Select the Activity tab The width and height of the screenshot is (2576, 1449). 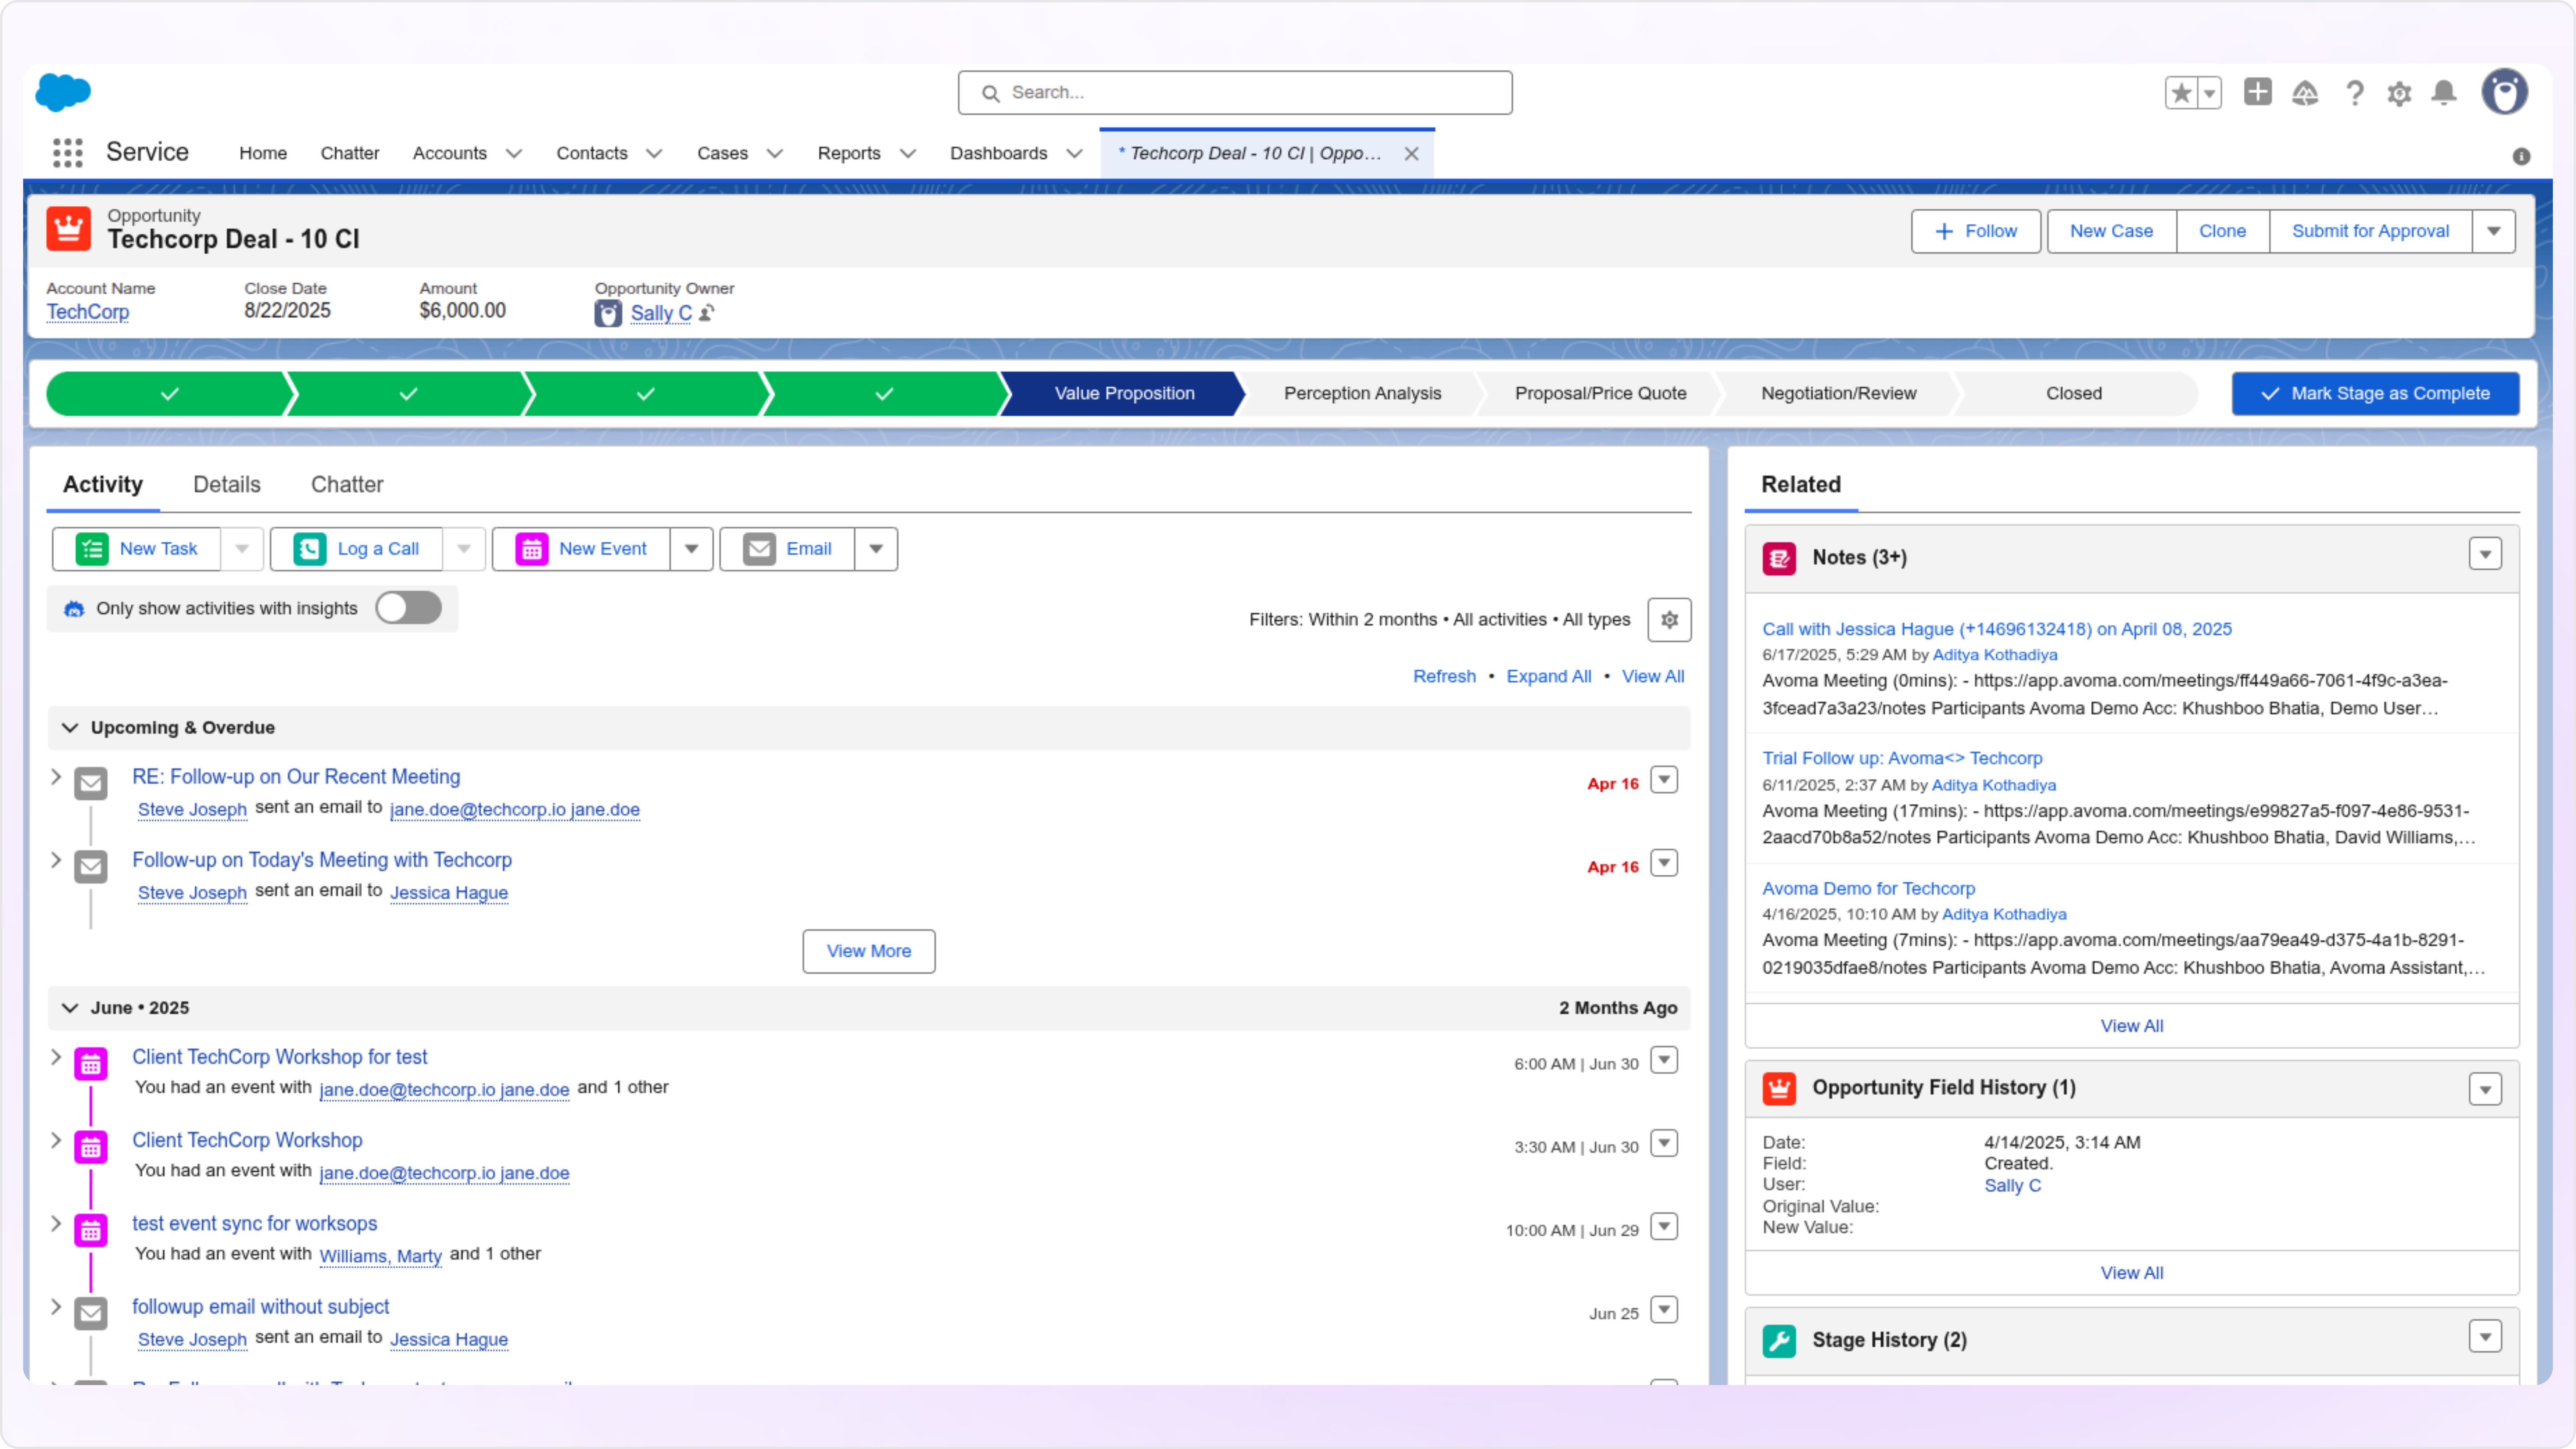(103, 485)
